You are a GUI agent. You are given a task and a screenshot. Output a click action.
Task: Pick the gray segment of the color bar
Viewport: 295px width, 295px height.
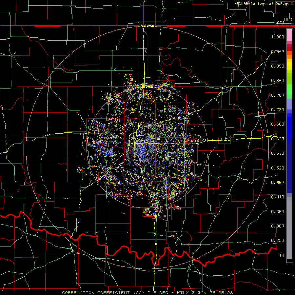(x=289, y=228)
